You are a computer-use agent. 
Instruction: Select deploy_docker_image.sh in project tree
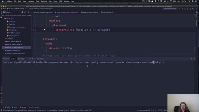click(15, 44)
